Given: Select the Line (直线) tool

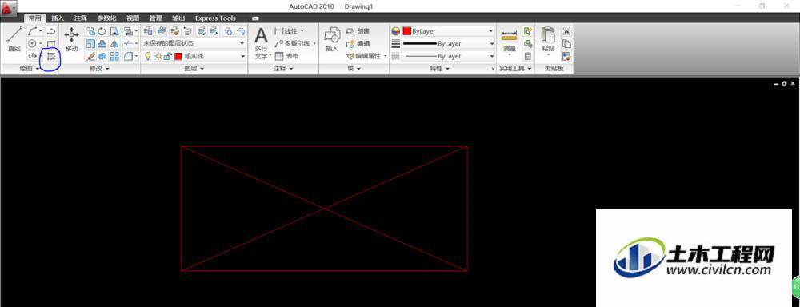Looking at the screenshot, I should [x=14, y=38].
